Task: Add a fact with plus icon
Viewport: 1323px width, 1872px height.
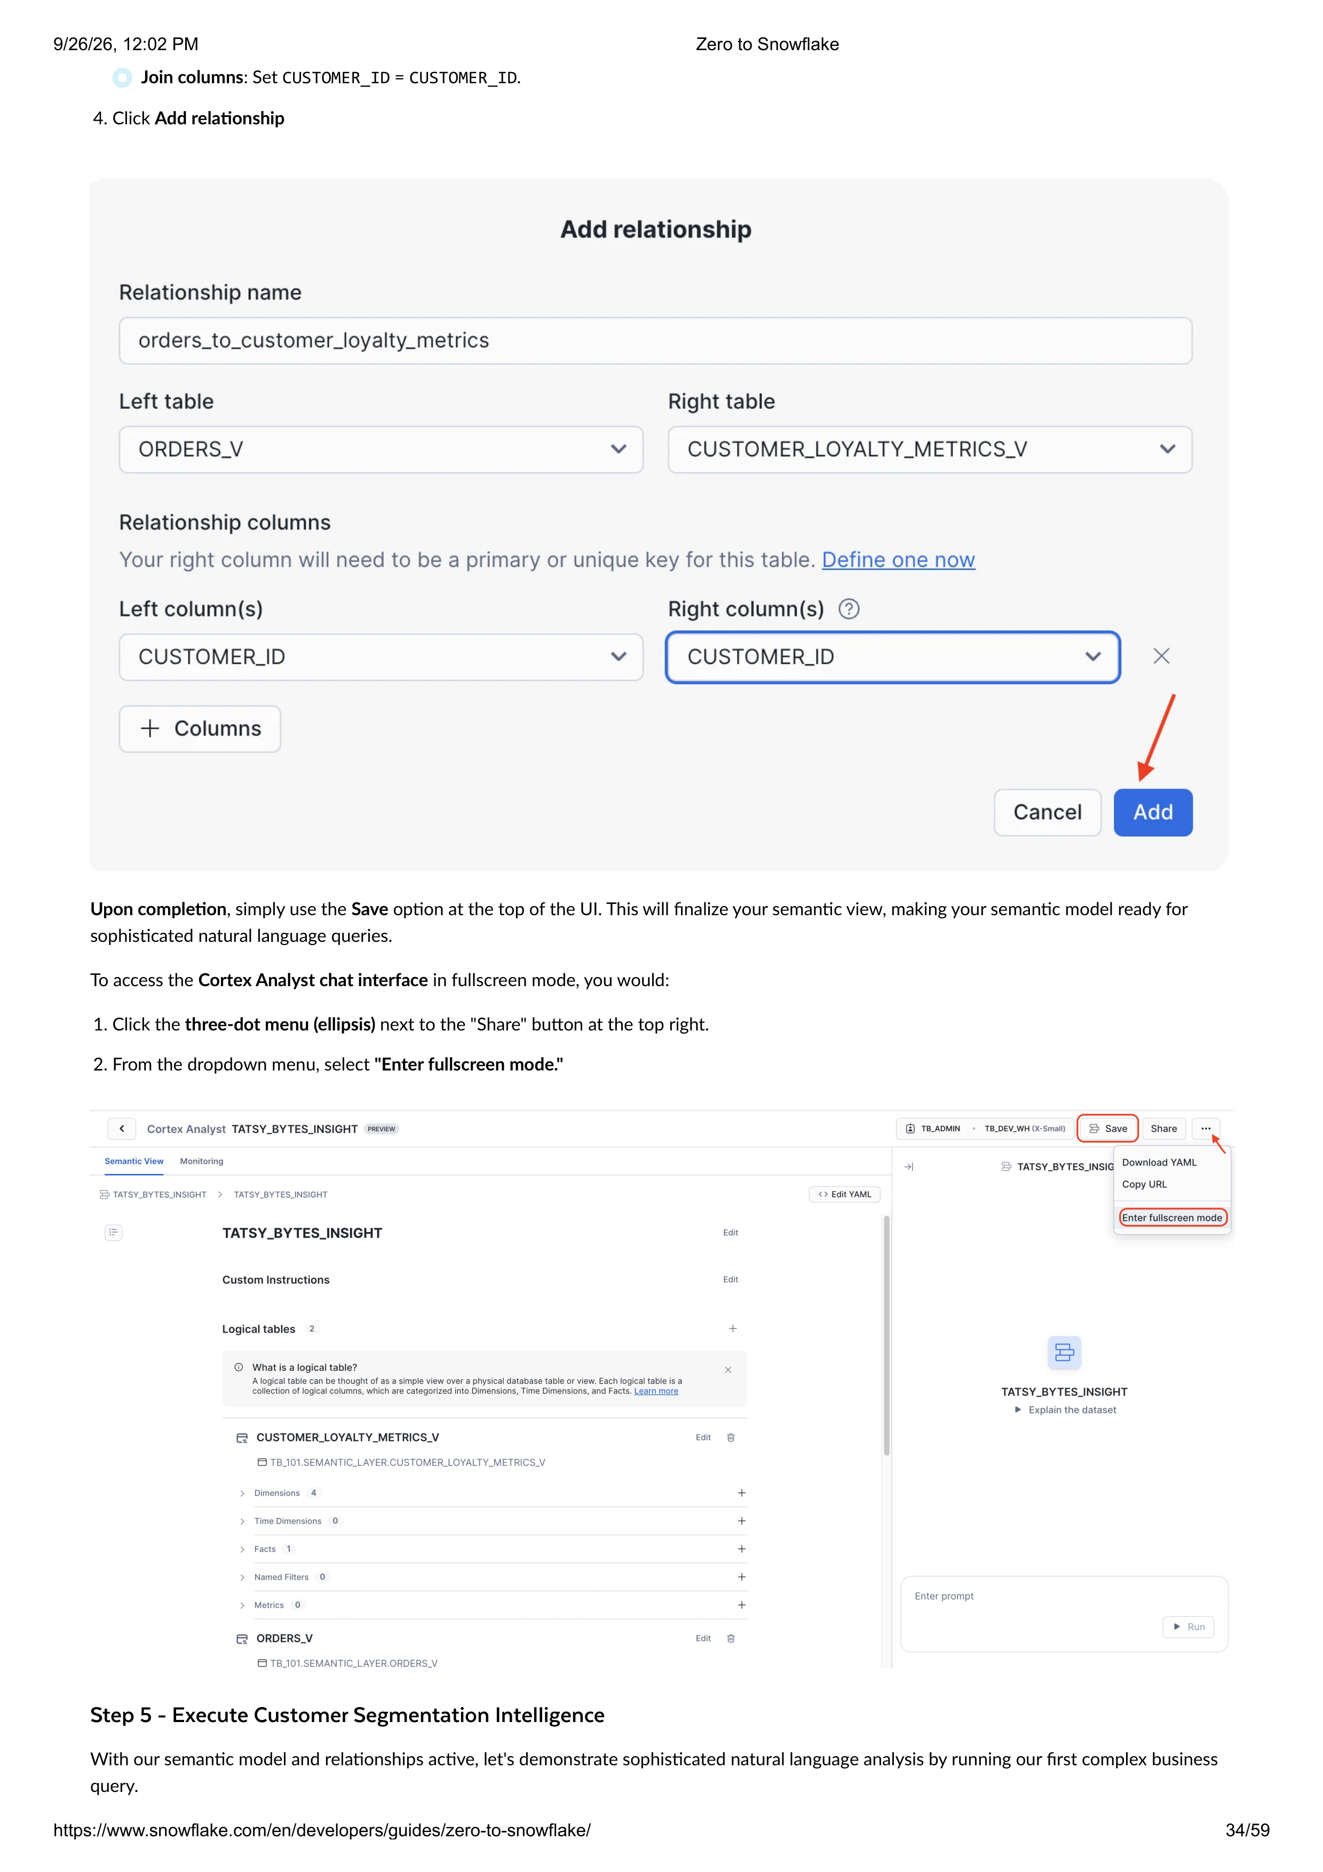Action: click(742, 1550)
